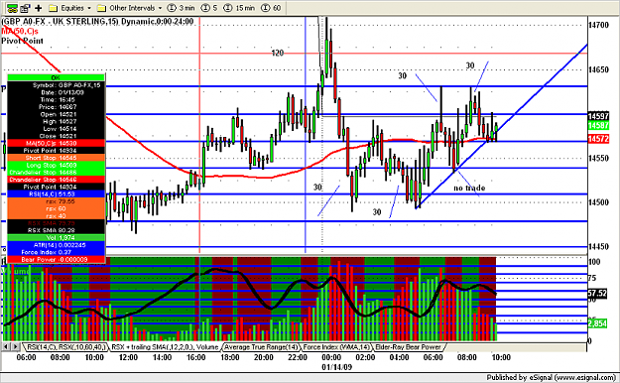Click the plus add icon in toolbar
Screen dimensions: 620x383
(39, 8)
